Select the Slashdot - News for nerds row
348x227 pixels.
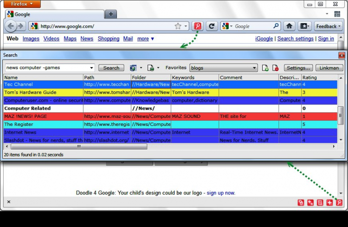coord(170,140)
